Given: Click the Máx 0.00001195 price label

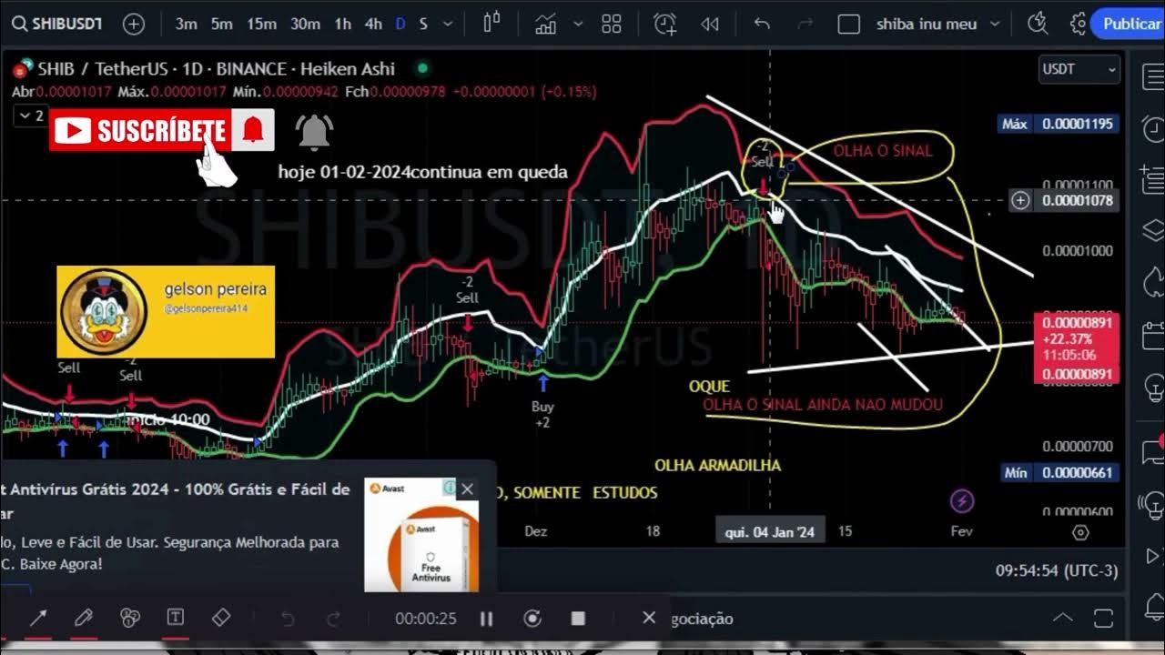Looking at the screenshot, I should (x=1059, y=124).
